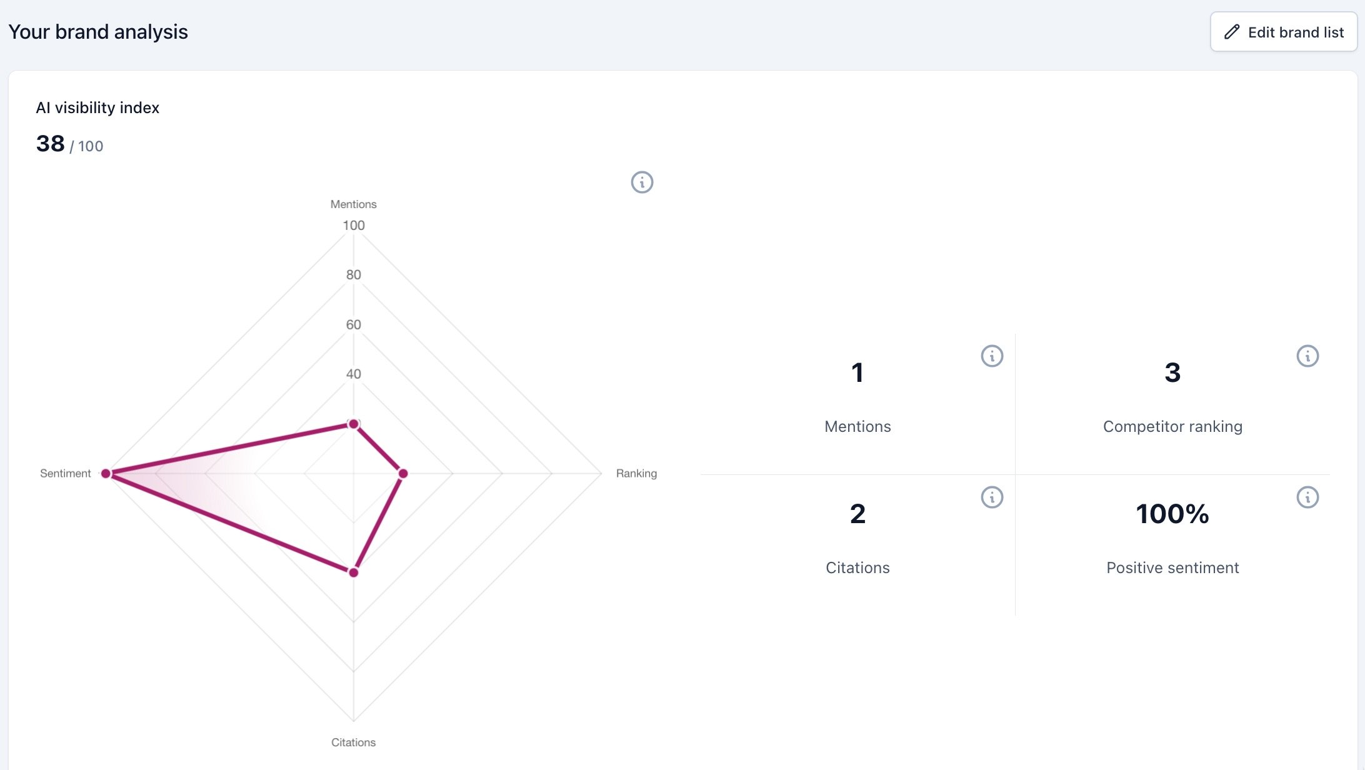Click the Sentiment axis label on the chart
Screen dimensions: 1365x770
65,474
